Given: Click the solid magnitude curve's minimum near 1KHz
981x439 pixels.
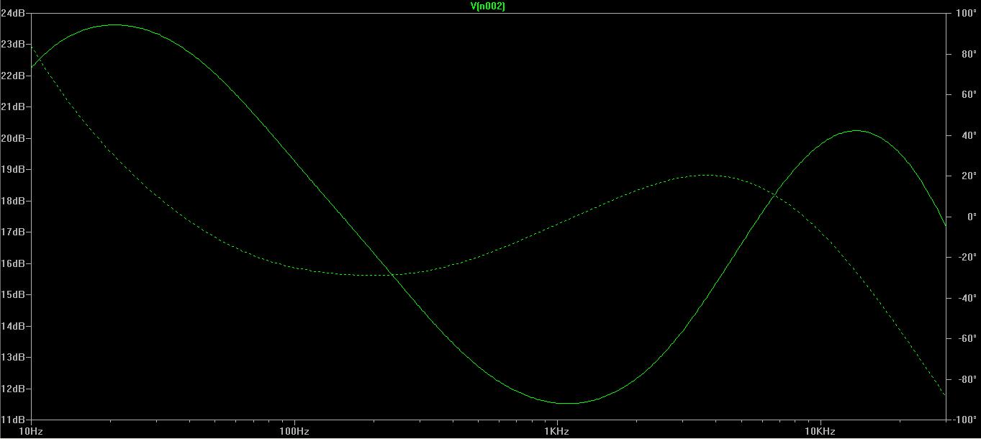Looking at the screenshot, I should (x=569, y=403).
